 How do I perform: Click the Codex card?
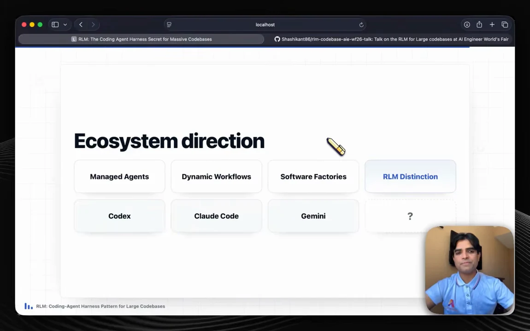(x=119, y=216)
